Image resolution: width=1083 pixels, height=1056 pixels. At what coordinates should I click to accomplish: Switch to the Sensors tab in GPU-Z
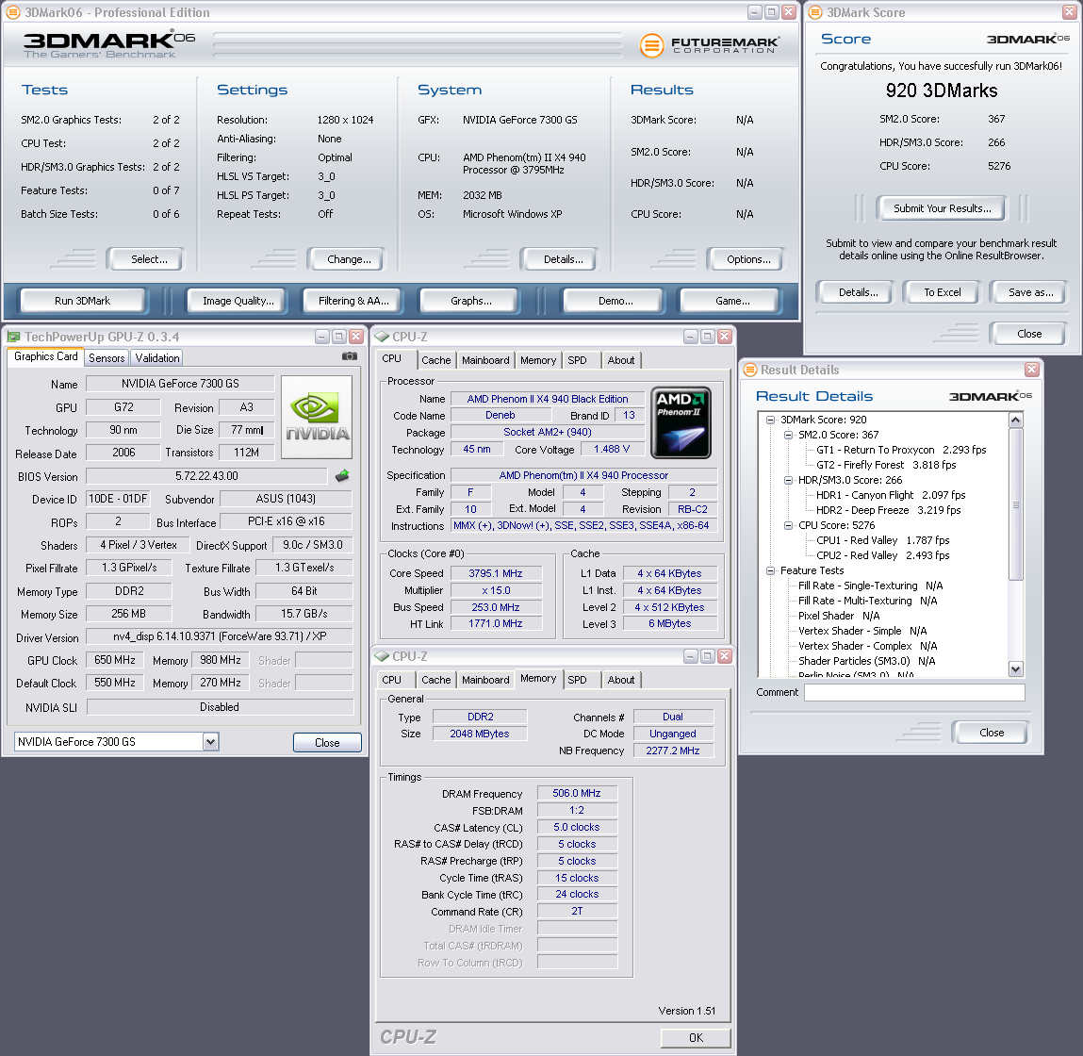(x=107, y=358)
